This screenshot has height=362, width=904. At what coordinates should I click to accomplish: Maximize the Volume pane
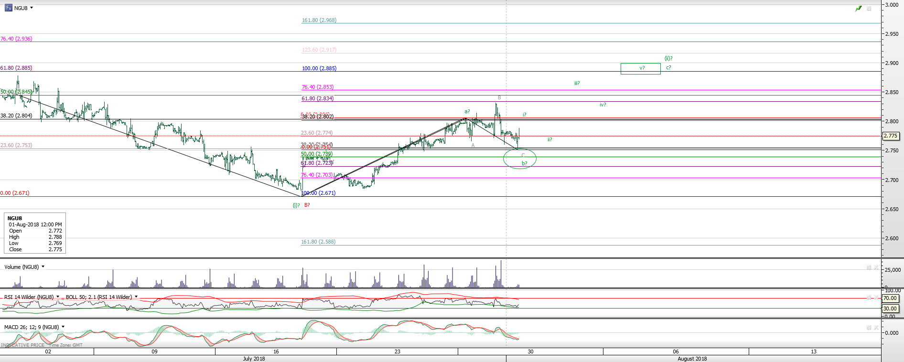(x=869, y=267)
